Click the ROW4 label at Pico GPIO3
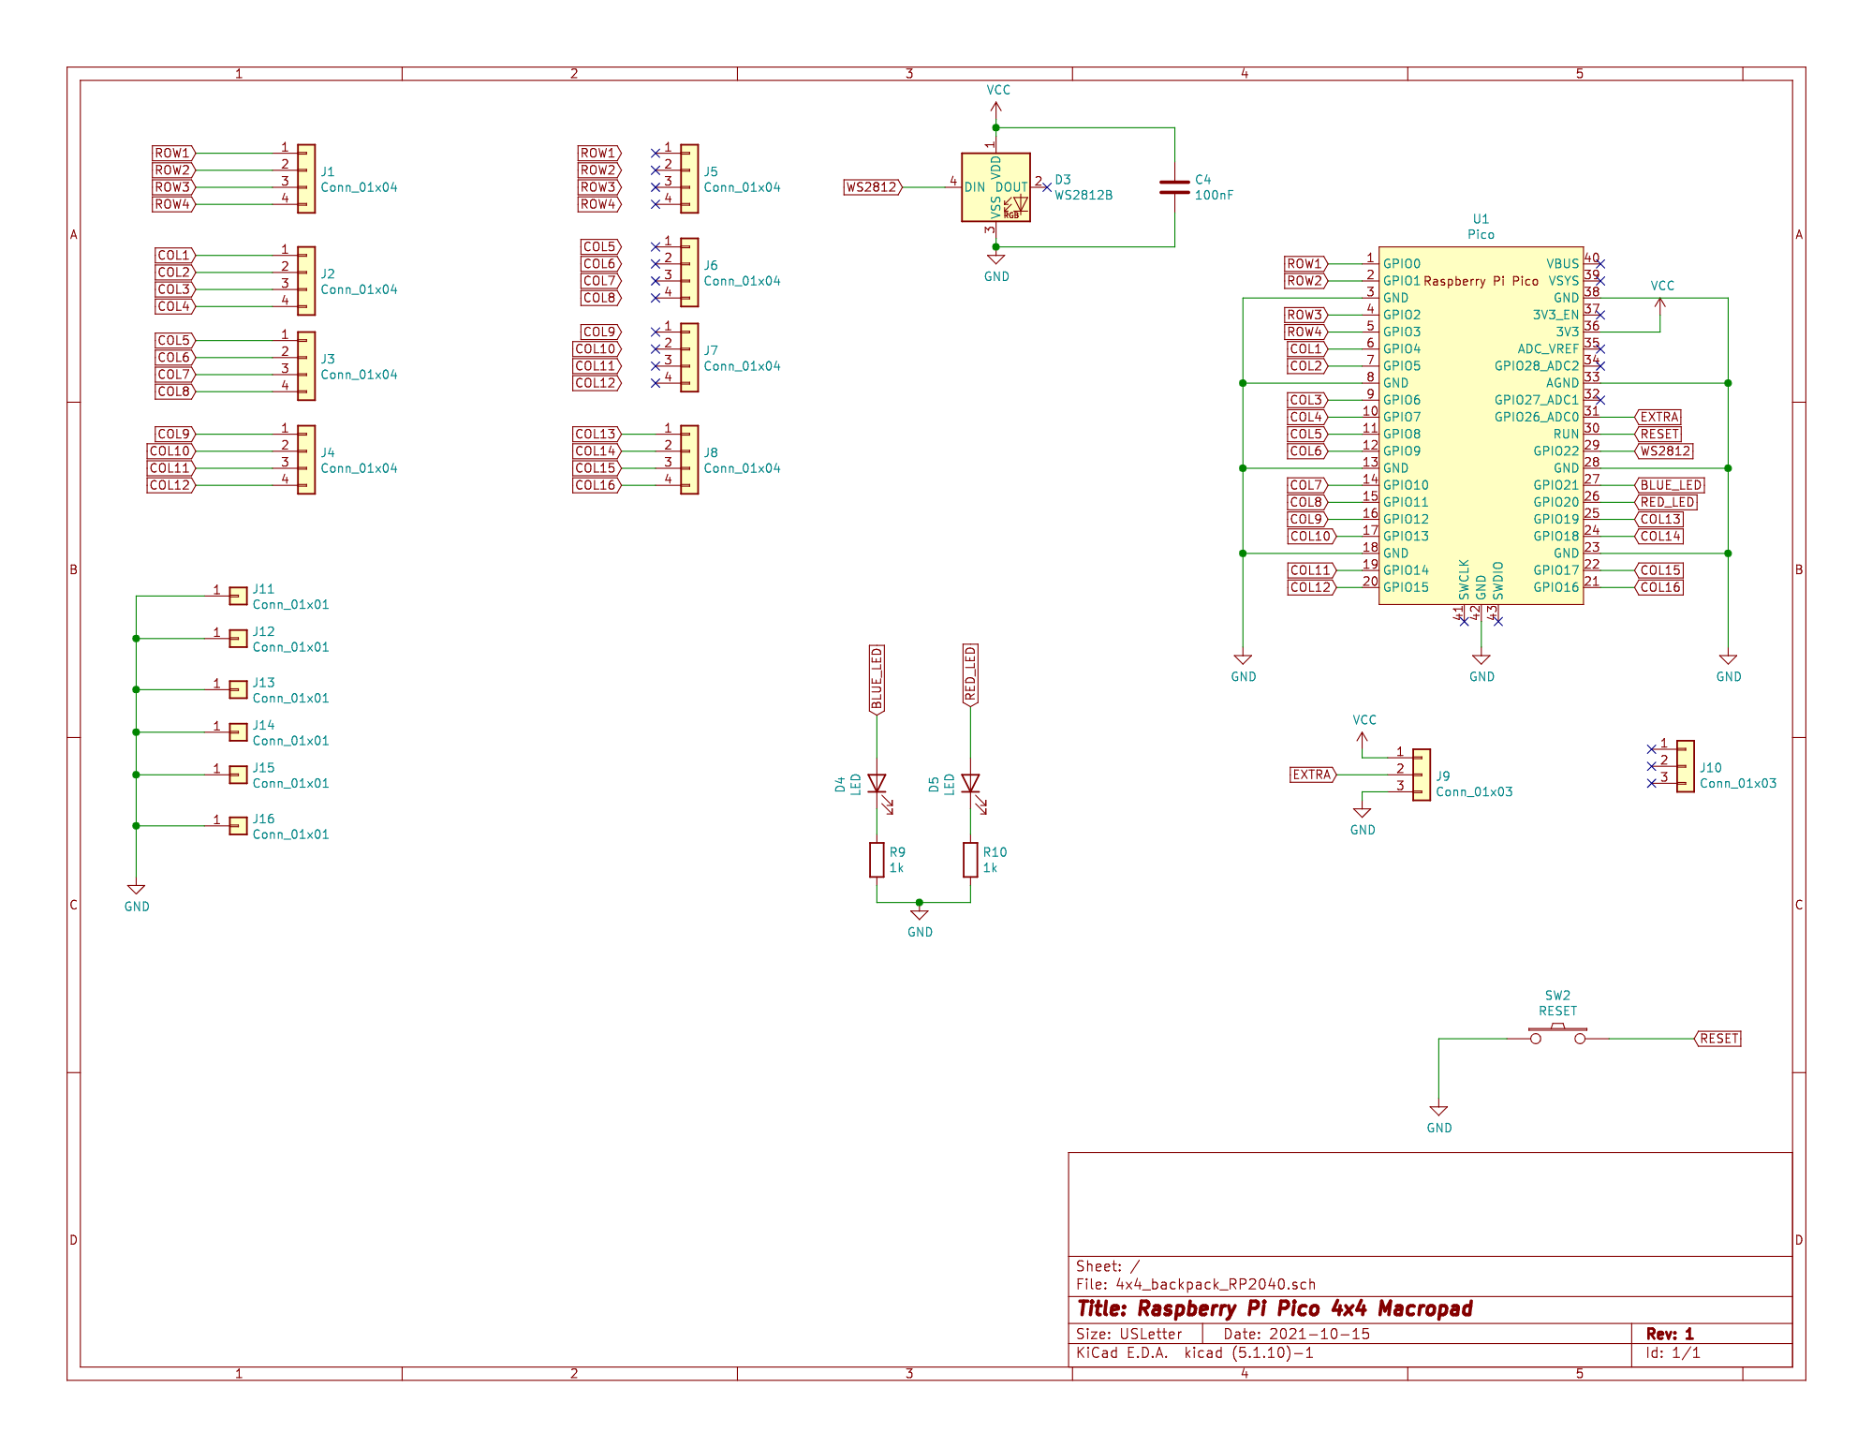The image size is (1872, 1447). (x=1305, y=332)
